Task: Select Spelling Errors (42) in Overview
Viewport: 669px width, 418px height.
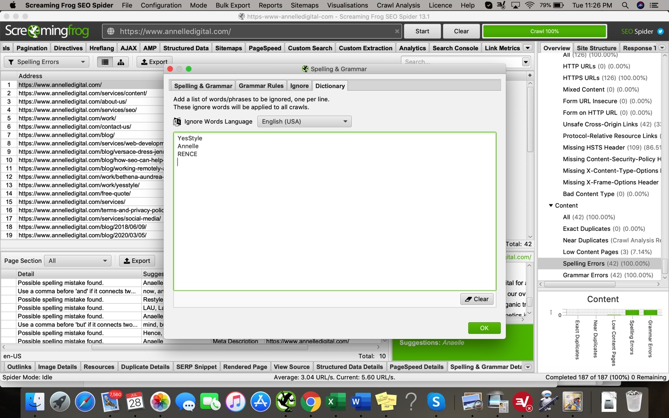Action: pyautogui.click(x=606, y=263)
